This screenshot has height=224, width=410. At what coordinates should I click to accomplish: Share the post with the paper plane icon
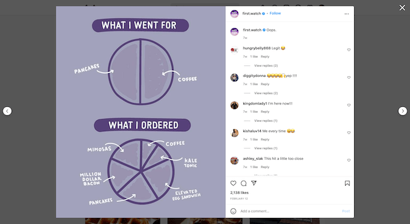pos(254,183)
